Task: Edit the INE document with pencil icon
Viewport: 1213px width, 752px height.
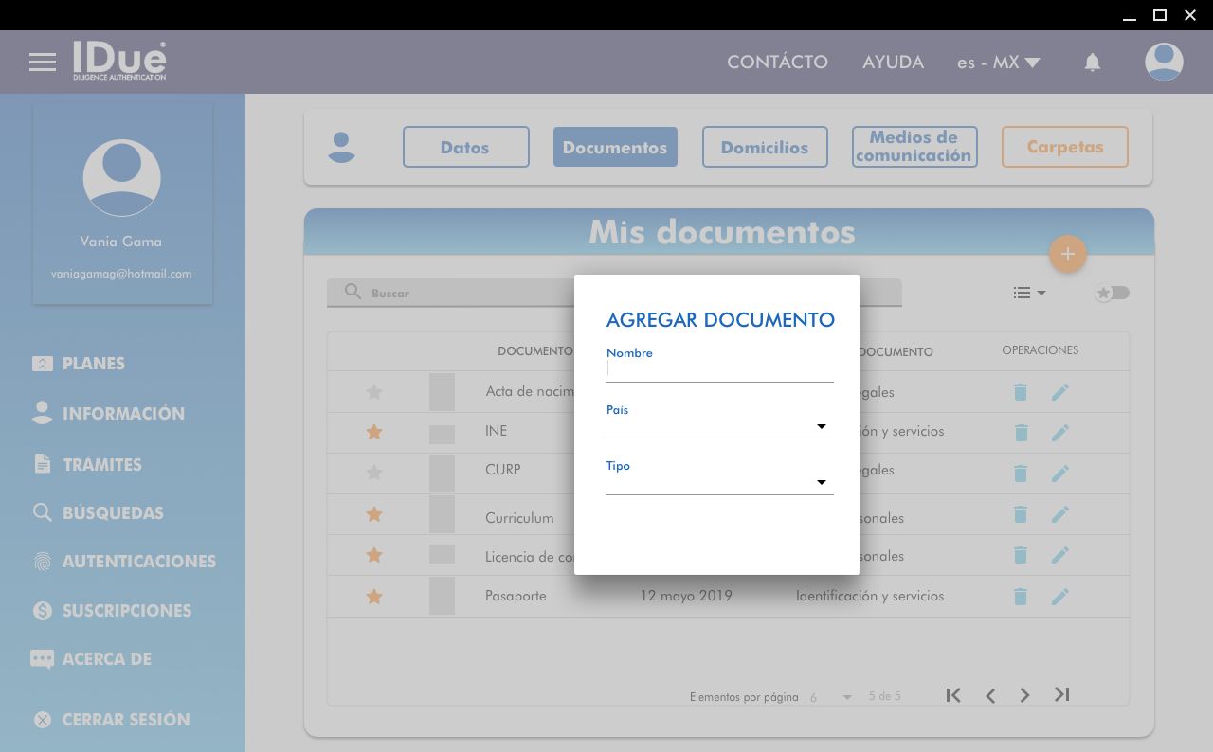Action: (x=1059, y=432)
